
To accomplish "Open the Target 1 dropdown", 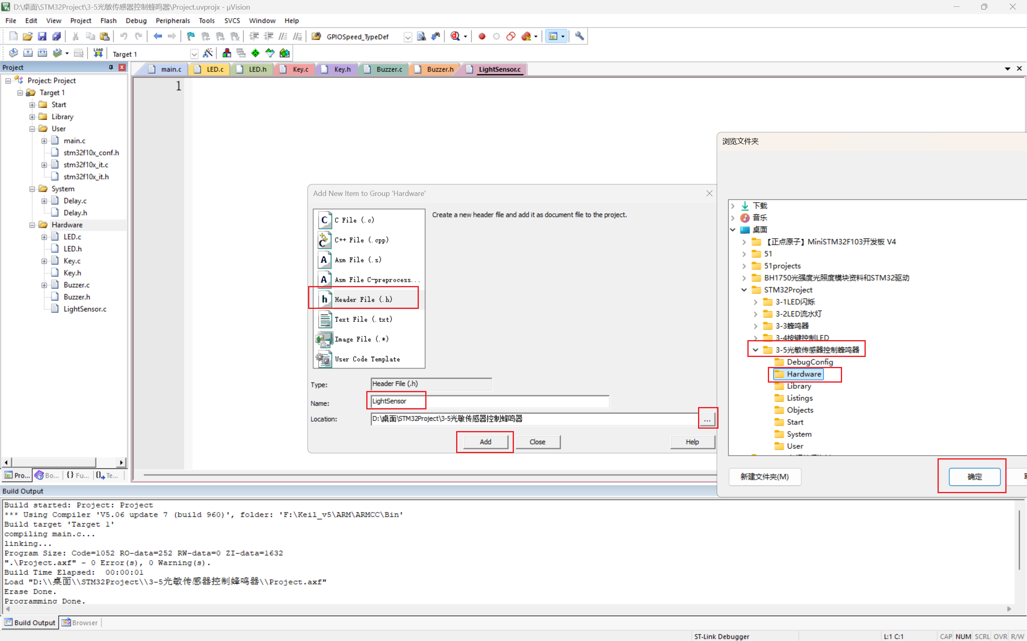I will point(194,54).
